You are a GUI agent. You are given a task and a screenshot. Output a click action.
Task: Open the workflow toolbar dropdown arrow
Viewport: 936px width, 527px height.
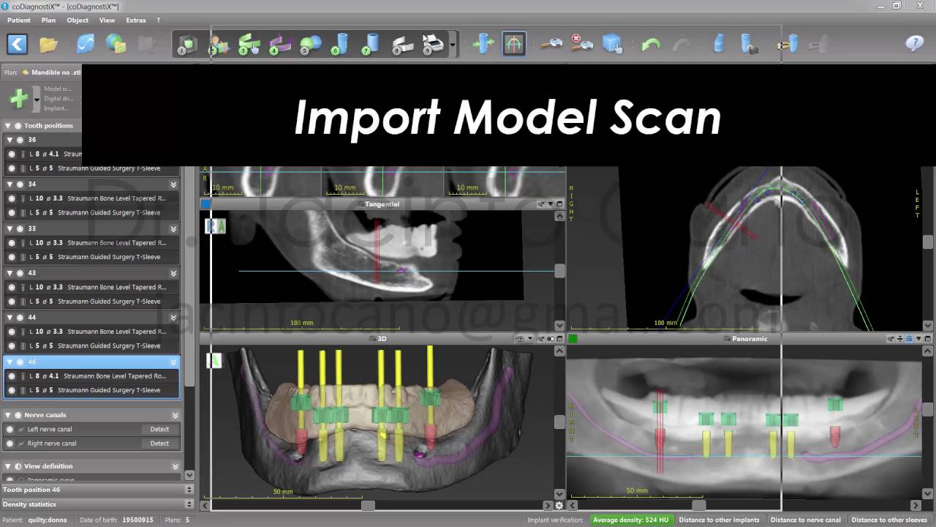pyautogui.click(x=453, y=45)
